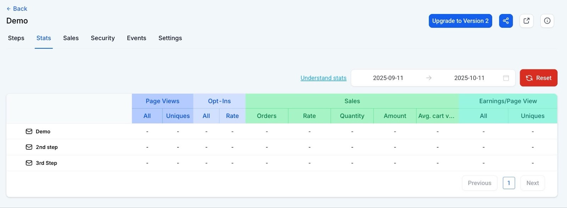567x208 pixels.
Task: Open funnel in new window icon
Action: tap(526, 21)
